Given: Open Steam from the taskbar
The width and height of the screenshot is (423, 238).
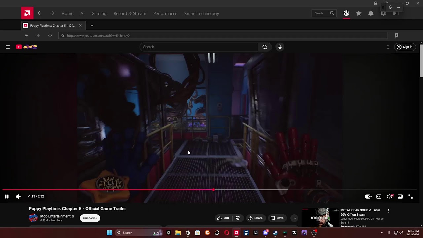Looking at the screenshot, I should pos(275,233).
